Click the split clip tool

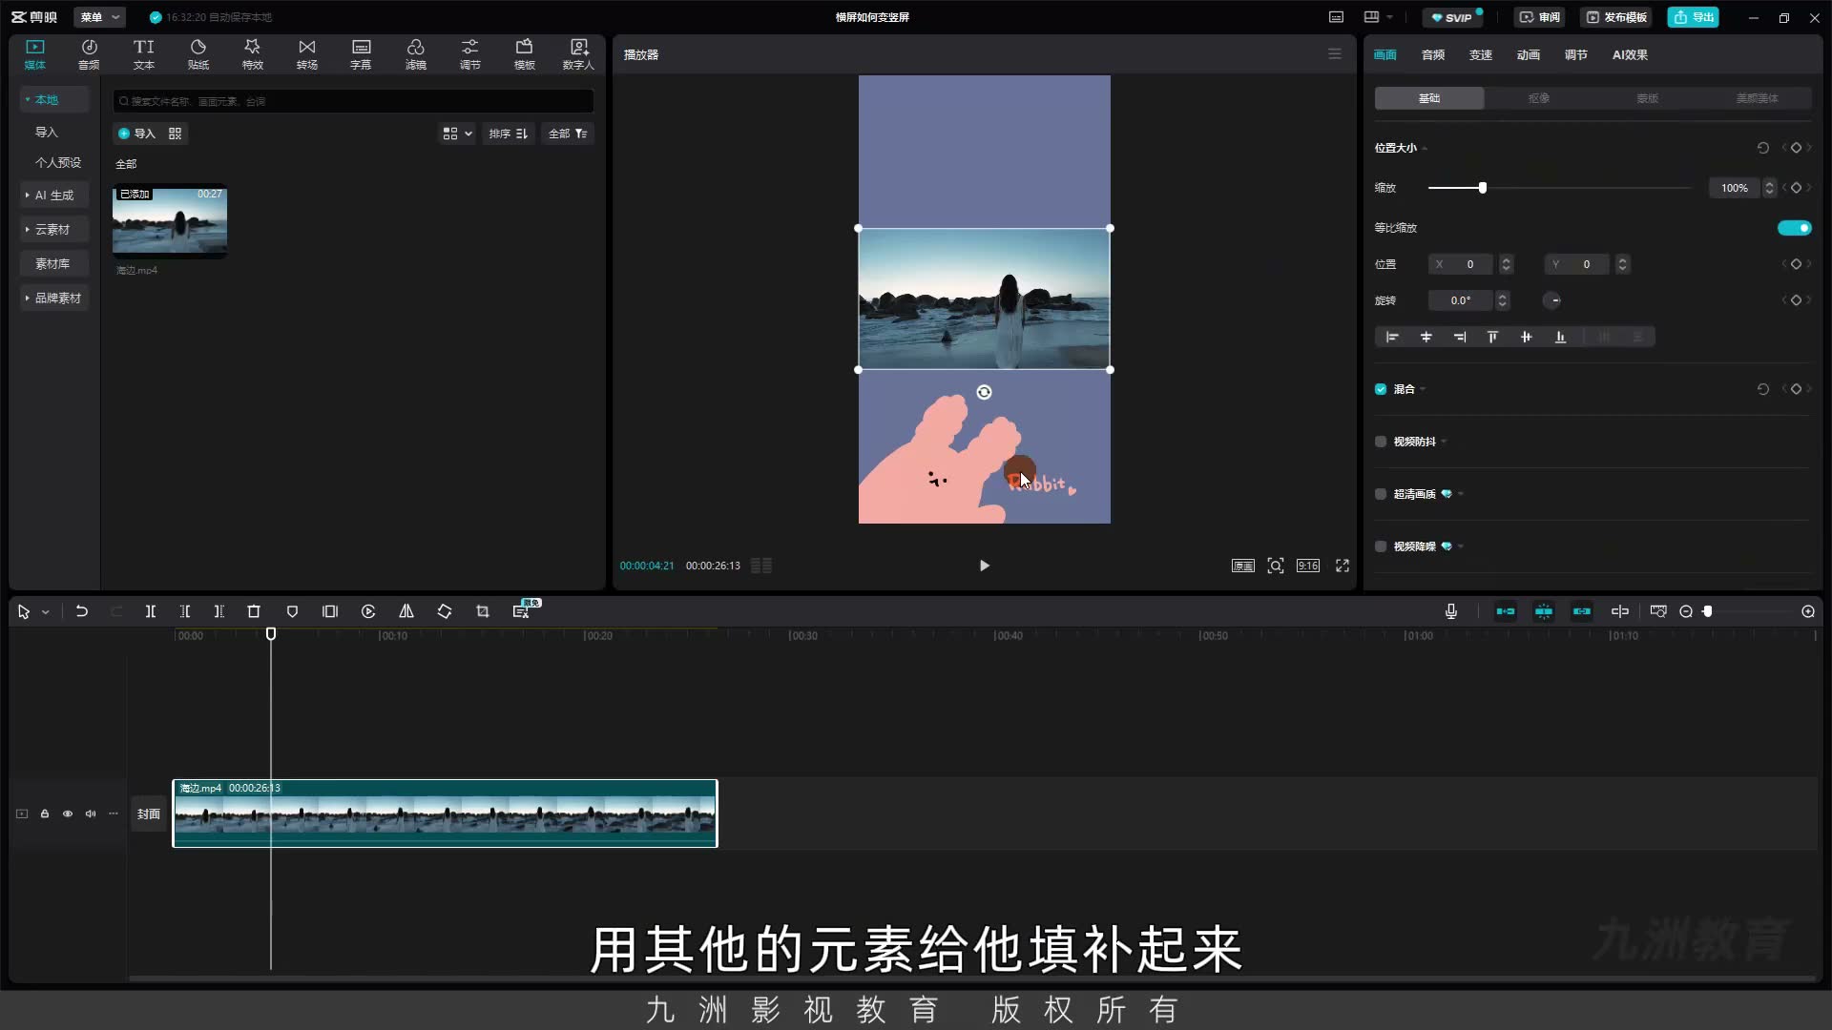pyautogui.click(x=150, y=611)
